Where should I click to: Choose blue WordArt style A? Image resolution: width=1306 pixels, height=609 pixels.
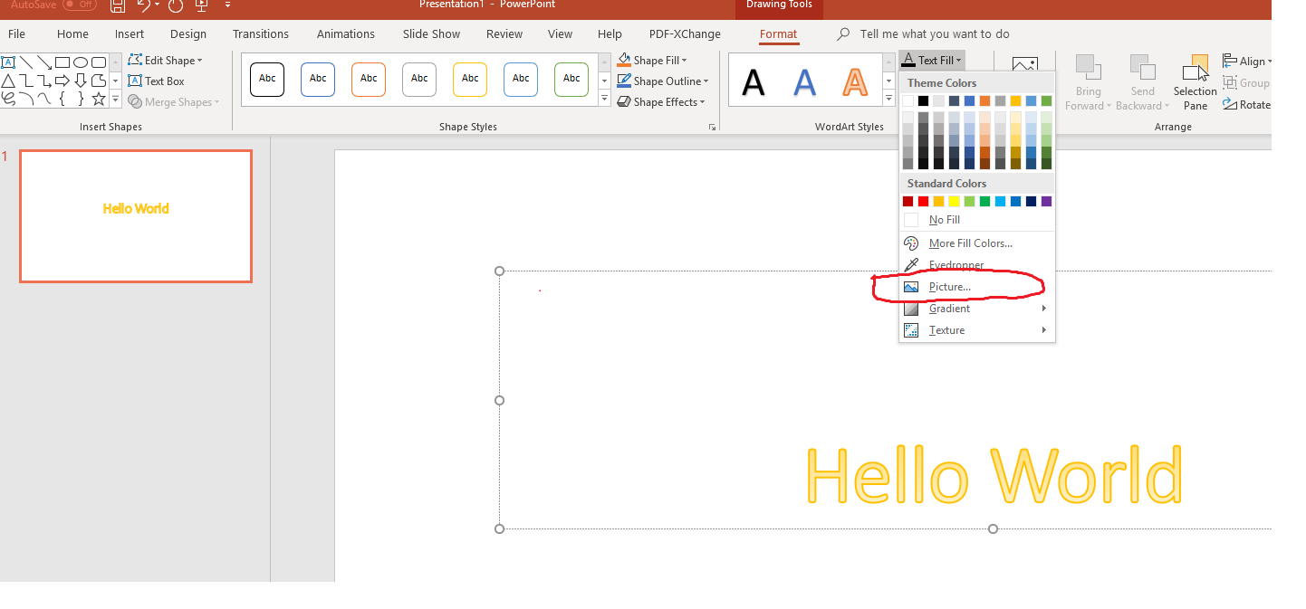tap(804, 81)
